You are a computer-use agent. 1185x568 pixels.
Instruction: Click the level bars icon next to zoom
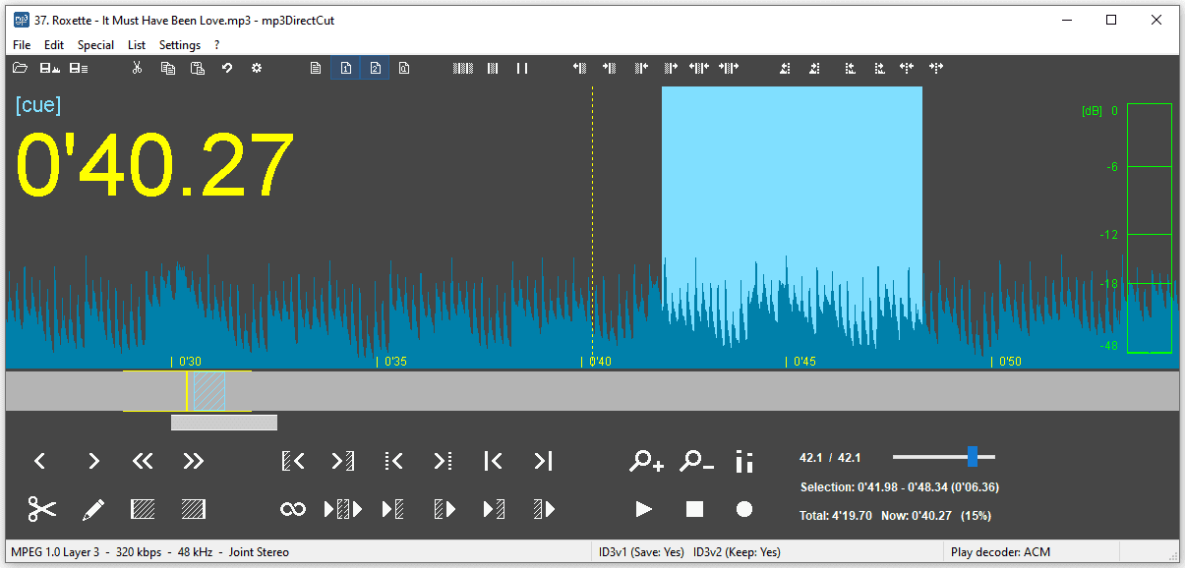click(744, 460)
